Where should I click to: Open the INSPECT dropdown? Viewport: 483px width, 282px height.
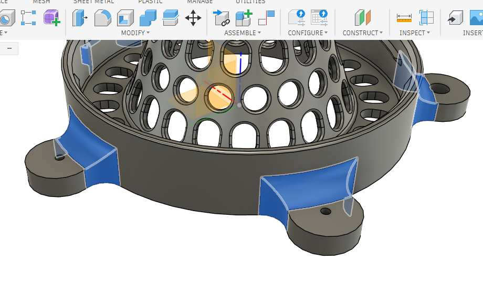point(414,33)
